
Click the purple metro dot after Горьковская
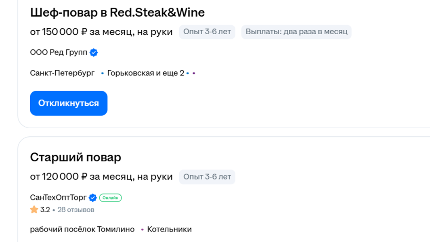(194, 73)
